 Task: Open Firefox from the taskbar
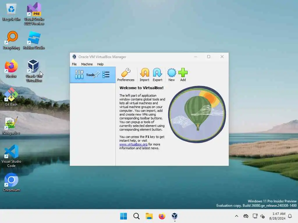click(x=162, y=216)
